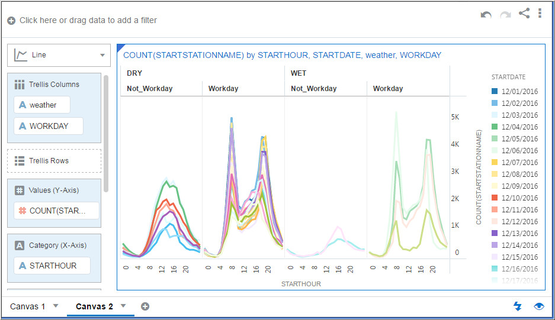Expand the Canvas 1 tab arrow menu

(x=56, y=305)
